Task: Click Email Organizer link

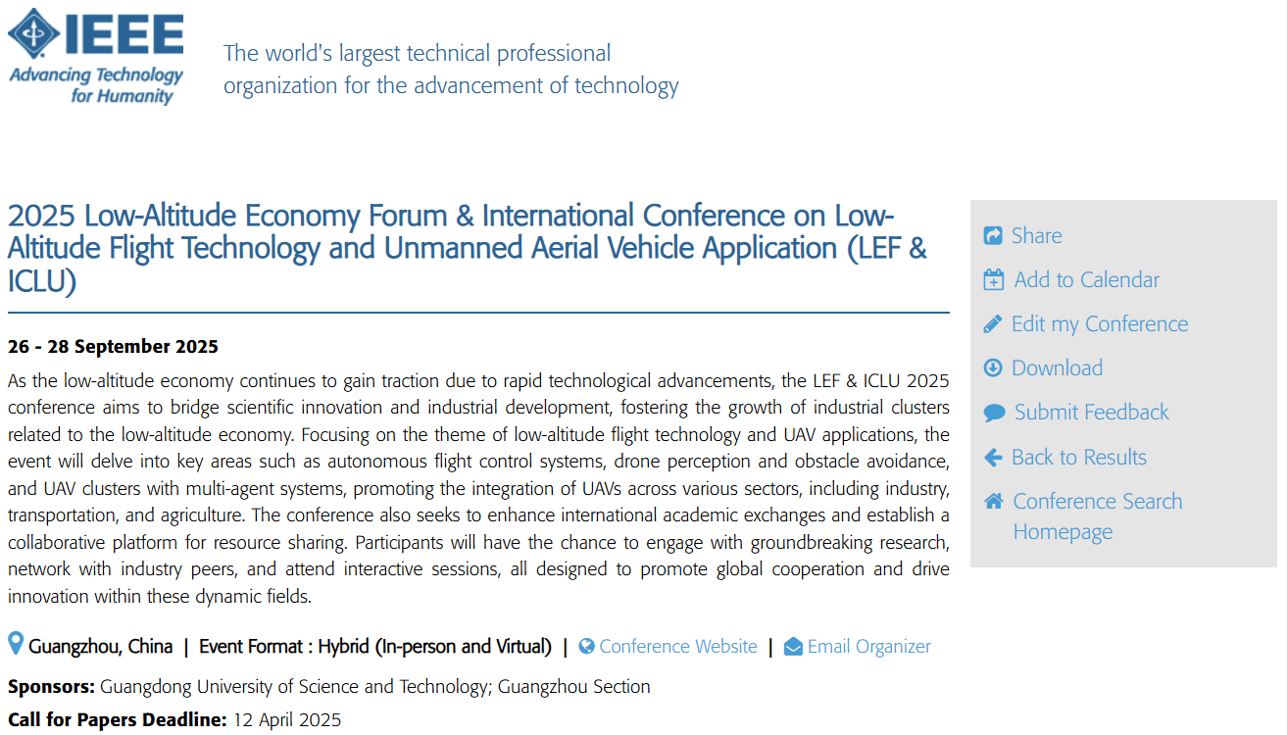Action: click(869, 647)
